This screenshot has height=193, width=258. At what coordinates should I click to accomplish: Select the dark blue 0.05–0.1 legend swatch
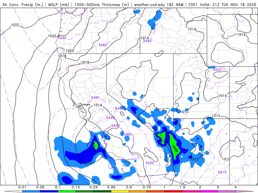pos(49,191)
